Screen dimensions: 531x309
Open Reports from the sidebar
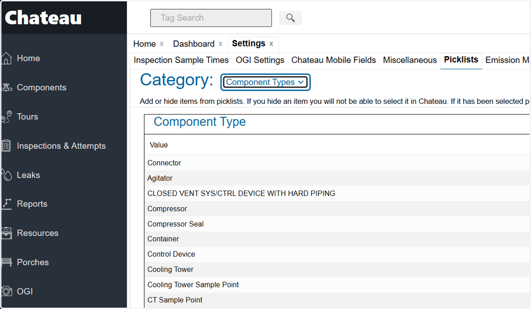pyautogui.click(x=32, y=204)
